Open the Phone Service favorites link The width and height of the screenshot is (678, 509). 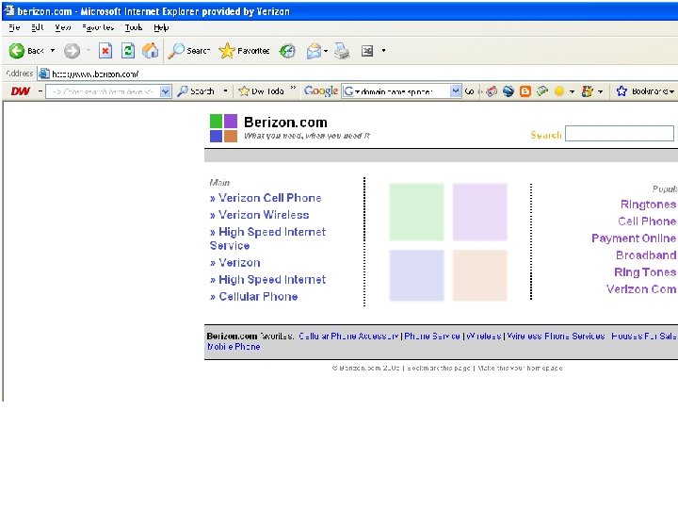coord(432,336)
